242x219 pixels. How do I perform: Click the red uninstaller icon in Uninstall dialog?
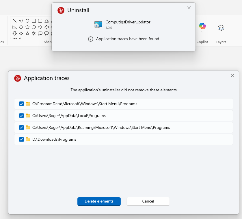pos(61,10)
